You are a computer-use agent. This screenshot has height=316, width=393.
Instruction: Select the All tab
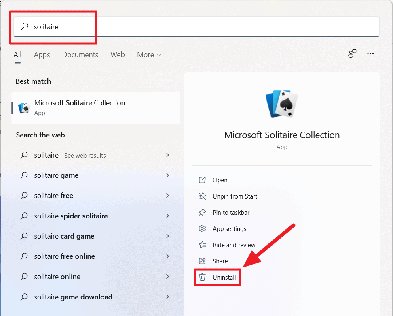[17, 54]
